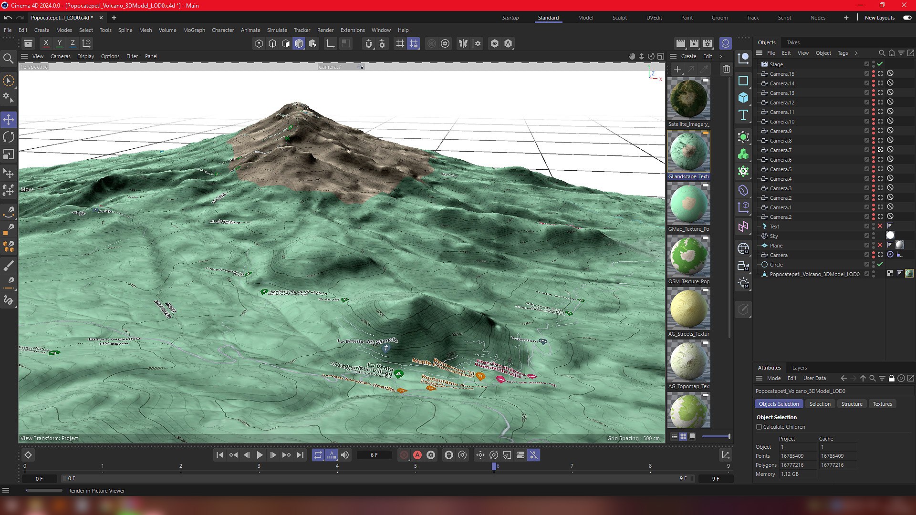Open viewport Cameras menu
The width and height of the screenshot is (916, 515).
pos(60,56)
